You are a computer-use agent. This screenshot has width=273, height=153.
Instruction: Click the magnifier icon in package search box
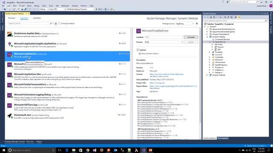tap(51, 23)
